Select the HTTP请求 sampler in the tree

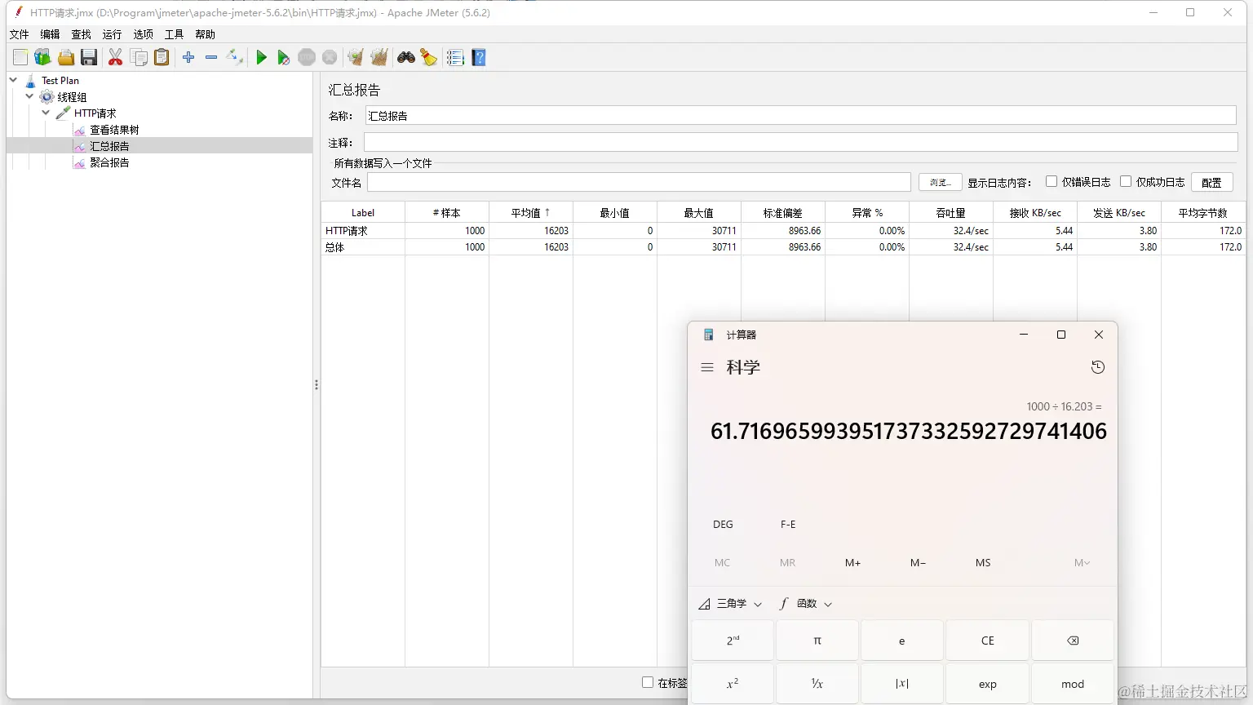95,113
